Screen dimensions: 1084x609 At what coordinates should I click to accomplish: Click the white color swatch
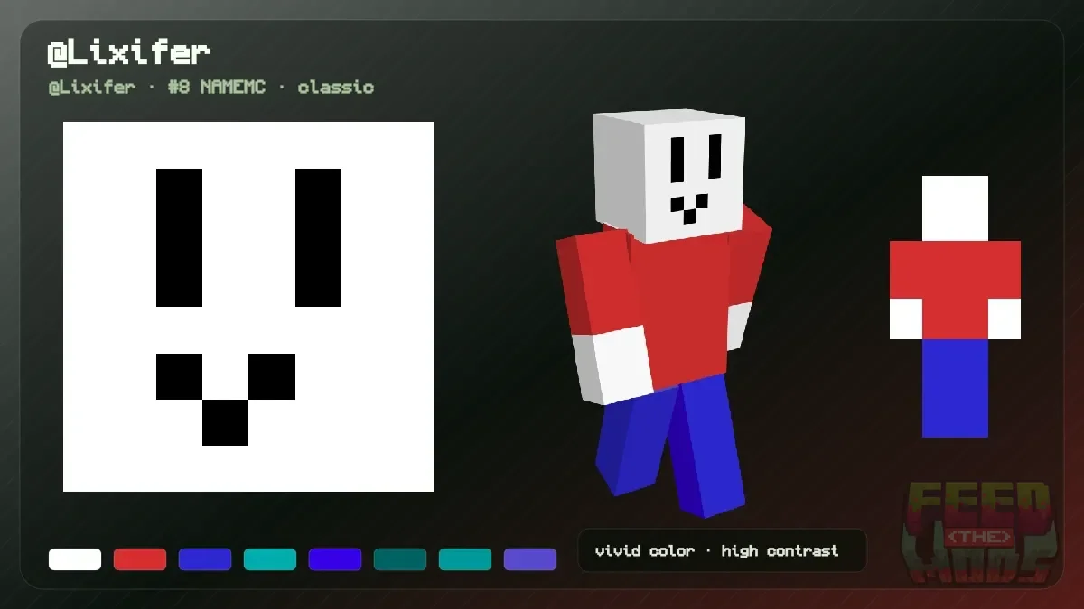tap(75, 559)
